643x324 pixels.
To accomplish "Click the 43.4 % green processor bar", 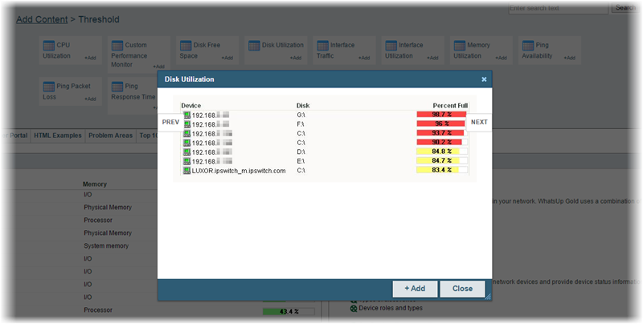I will pyautogui.click(x=289, y=312).
